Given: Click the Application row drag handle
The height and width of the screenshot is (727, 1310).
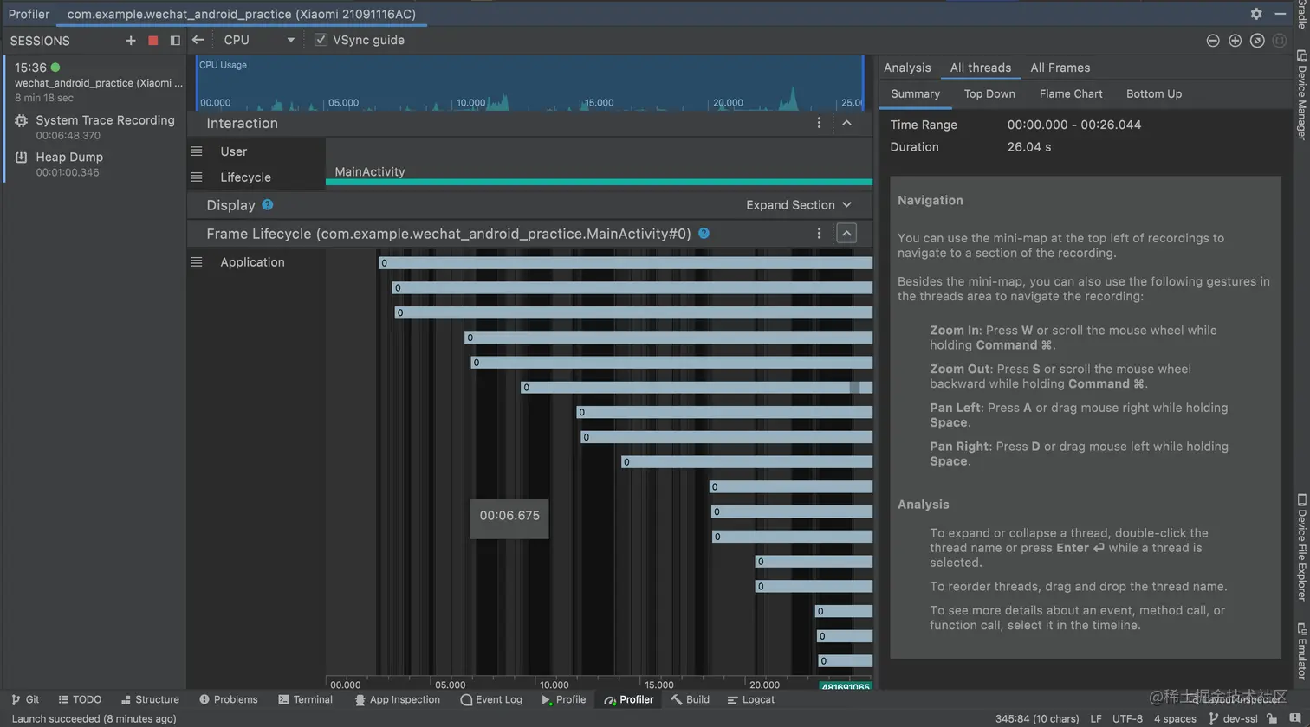Looking at the screenshot, I should click(x=197, y=261).
